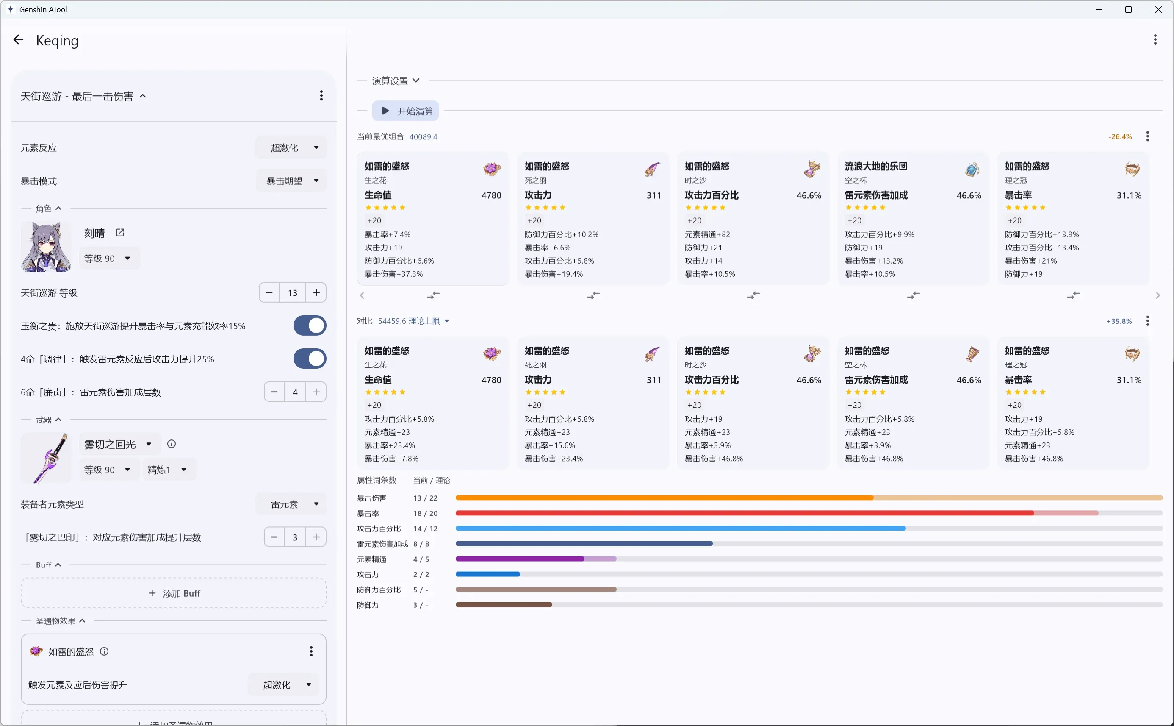
Task: Collapse the 圣遗物效果 section
Action: click(61, 621)
